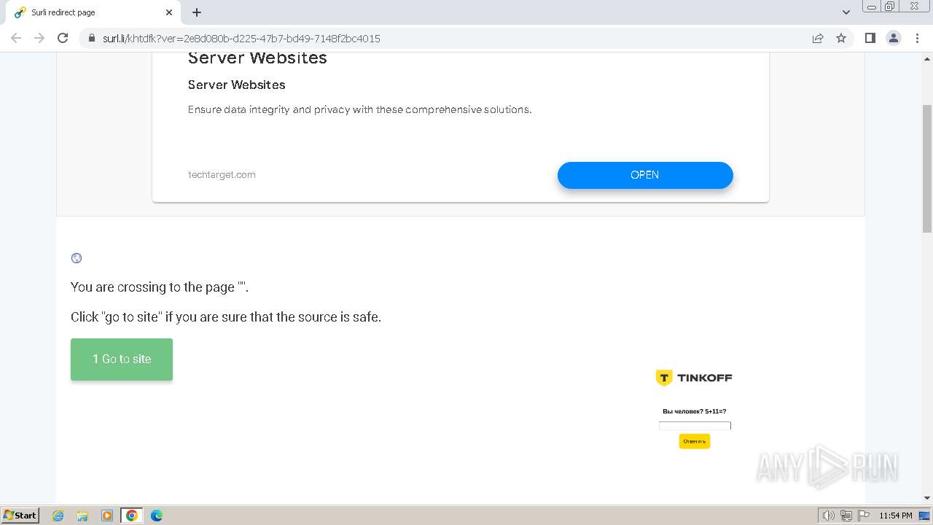This screenshot has height=525, width=933.
Task: Open a new tab with the plus icon
Action: (x=197, y=12)
